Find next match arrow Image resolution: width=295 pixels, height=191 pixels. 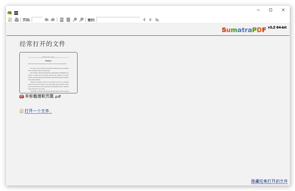[x=150, y=20]
